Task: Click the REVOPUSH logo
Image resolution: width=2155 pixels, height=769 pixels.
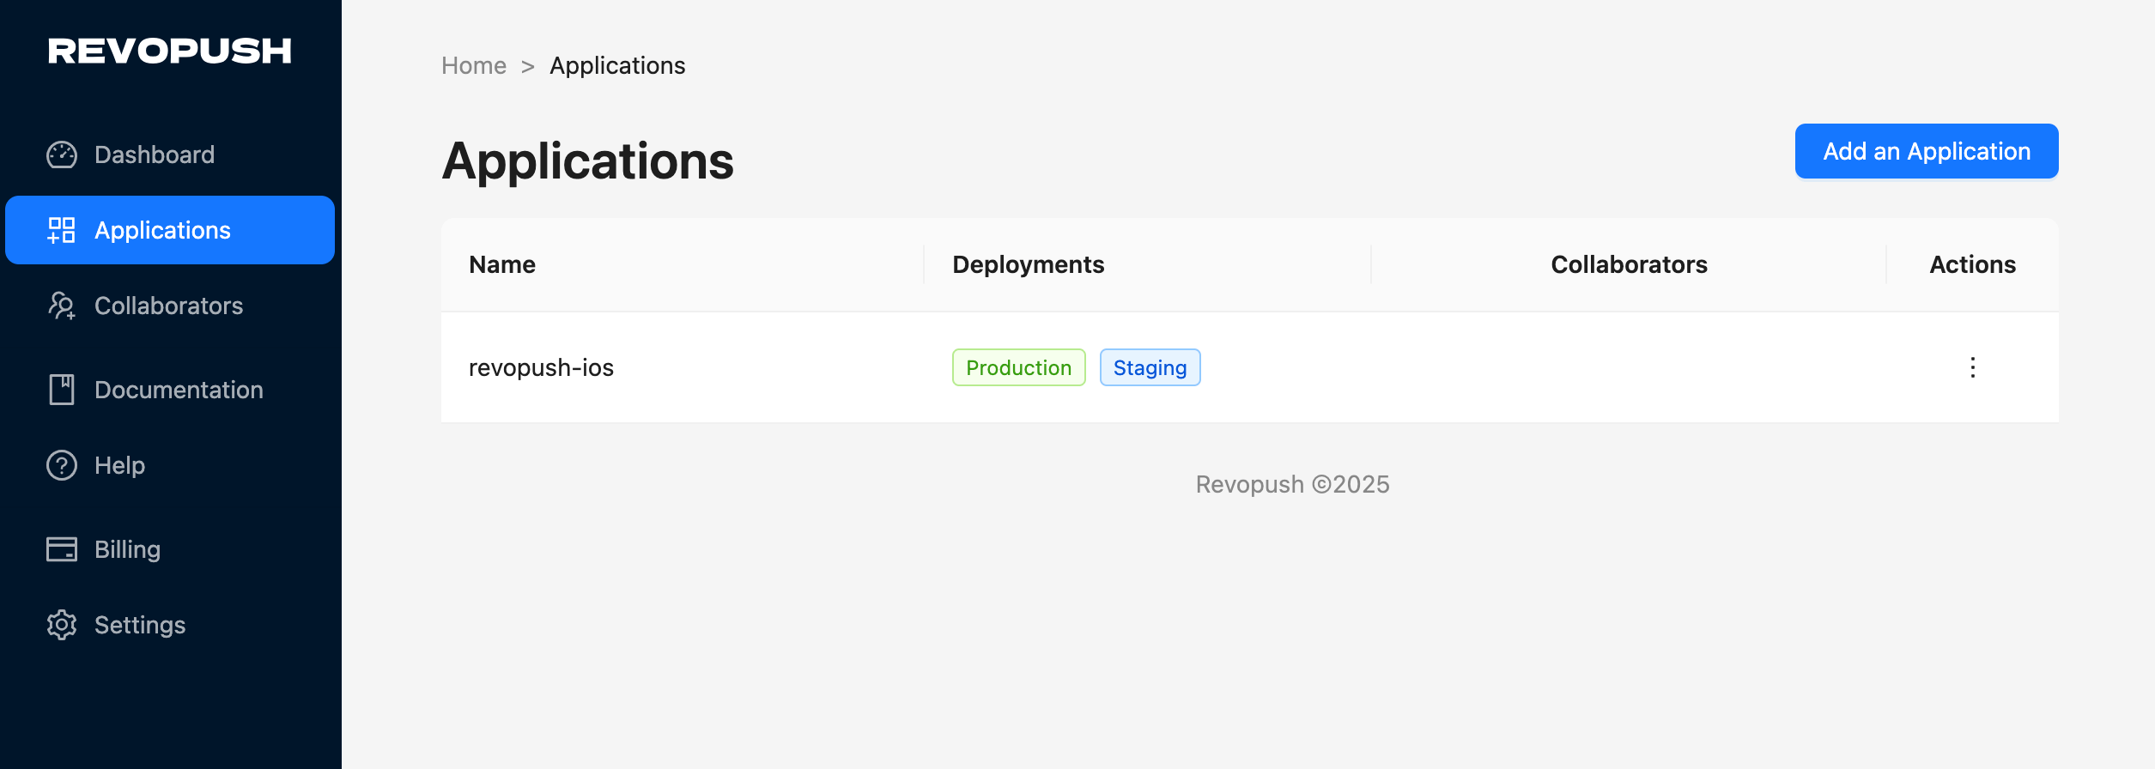Action: tap(170, 51)
